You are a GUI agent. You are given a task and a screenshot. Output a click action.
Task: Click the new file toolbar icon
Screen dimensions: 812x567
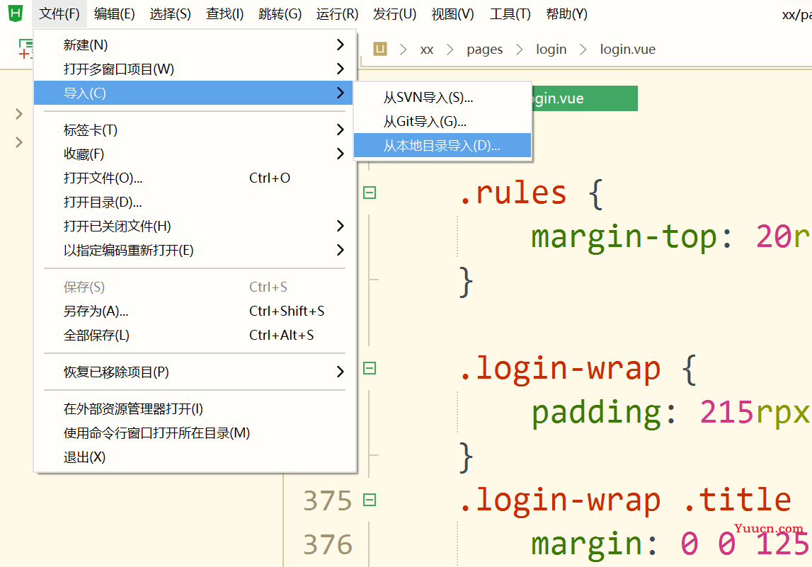pyautogui.click(x=25, y=49)
